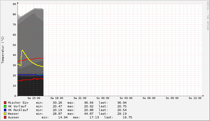Click the RRDTOOL / TOBI OETIKER watermark
Screen dimensions: 210x121
pyautogui.click(x=208, y=16)
